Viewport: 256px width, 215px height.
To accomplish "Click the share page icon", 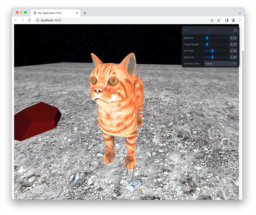I will pyautogui.click(x=212, y=20).
